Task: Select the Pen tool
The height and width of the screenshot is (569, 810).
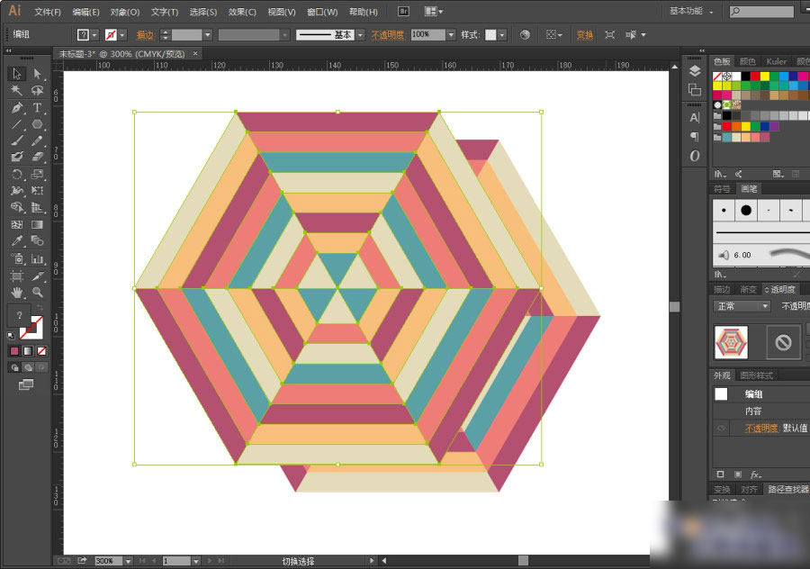Action: point(16,107)
